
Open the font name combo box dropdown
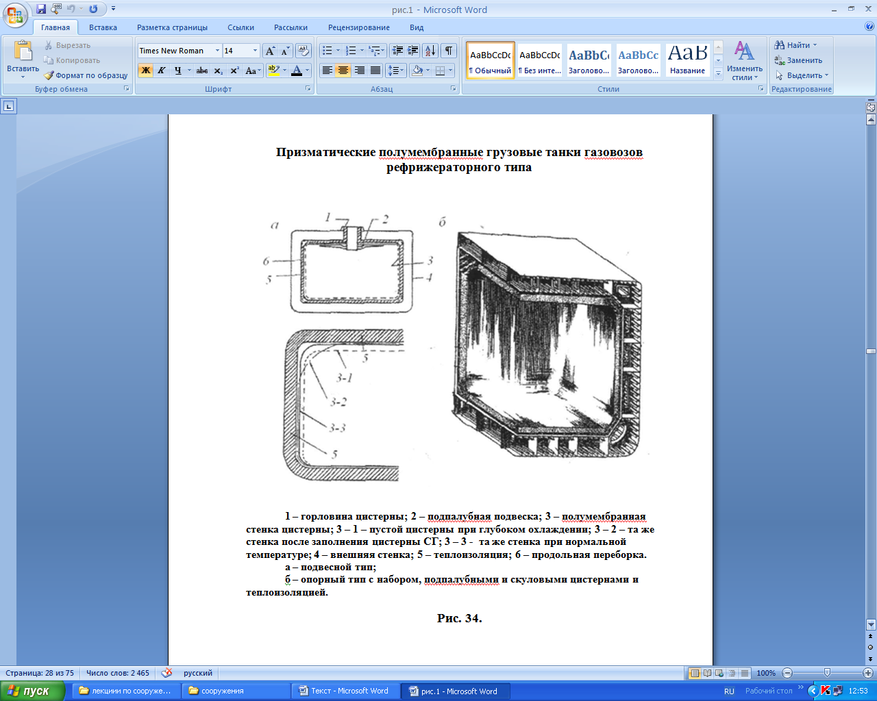click(x=217, y=51)
